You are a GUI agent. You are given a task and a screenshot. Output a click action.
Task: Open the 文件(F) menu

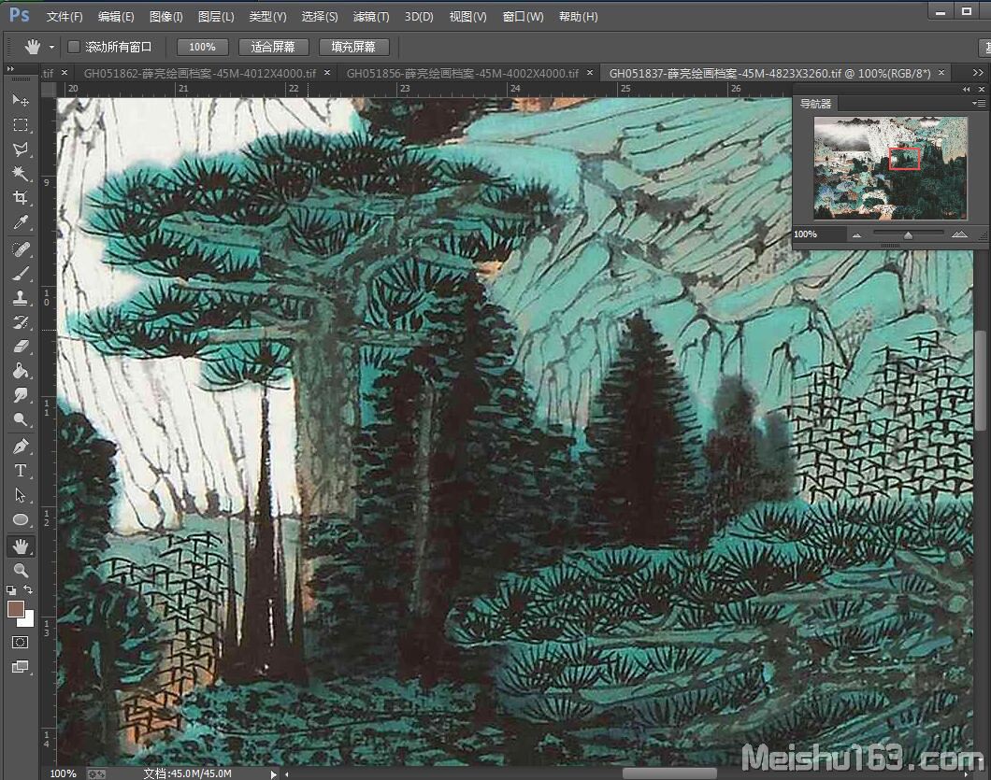click(x=65, y=17)
